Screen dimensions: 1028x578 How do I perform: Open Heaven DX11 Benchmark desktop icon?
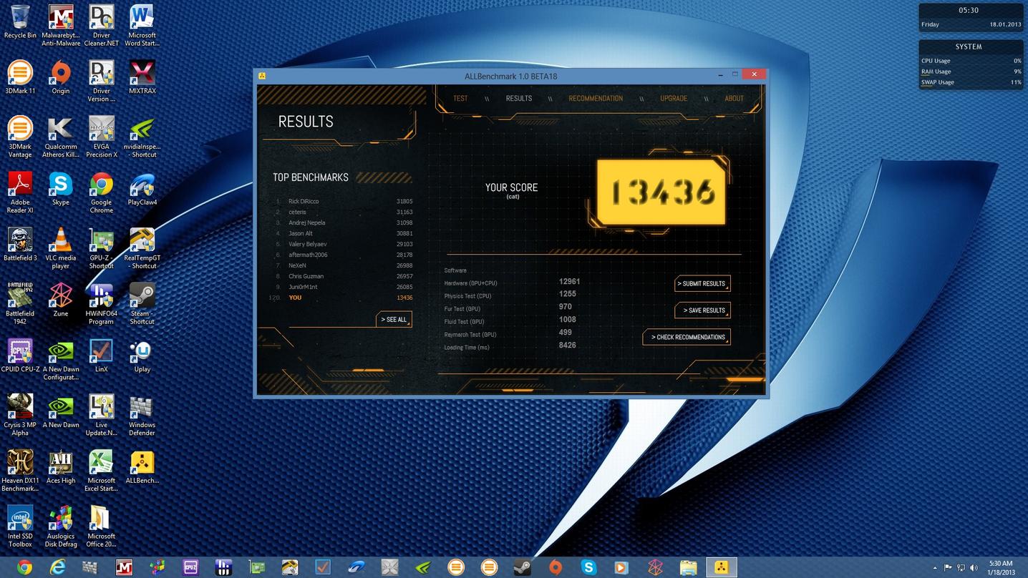[x=20, y=471]
